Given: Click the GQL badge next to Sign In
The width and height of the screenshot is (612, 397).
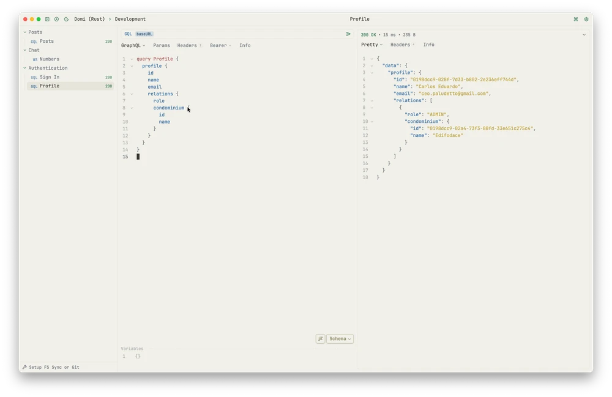Looking at the screenshot, I should (34, 78).
